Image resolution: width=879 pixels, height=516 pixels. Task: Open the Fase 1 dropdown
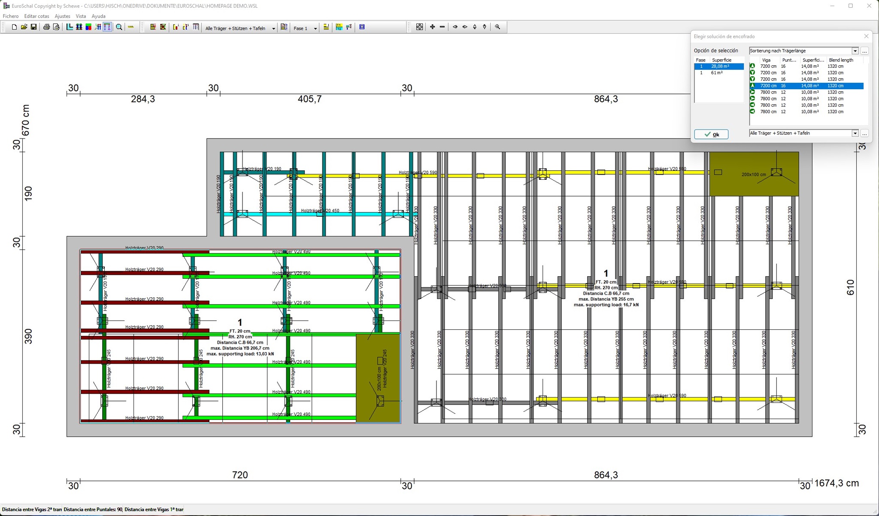tap(315, 28)
